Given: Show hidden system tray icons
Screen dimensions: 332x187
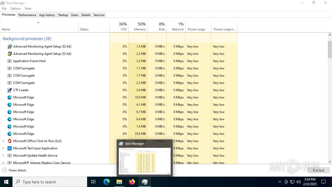Looking at the screenshot, I should coord(280,182).
